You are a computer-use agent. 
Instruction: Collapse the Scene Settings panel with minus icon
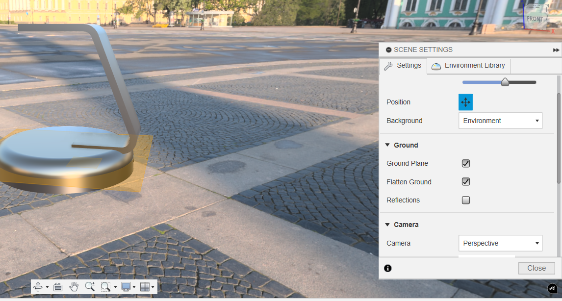[388, 50]
